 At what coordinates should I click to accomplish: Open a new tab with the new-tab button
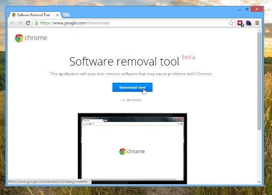(x=66, y=15)
